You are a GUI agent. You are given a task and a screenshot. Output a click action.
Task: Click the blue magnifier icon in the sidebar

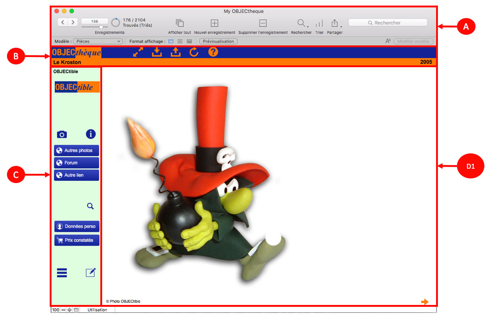[x=90, y=206]
